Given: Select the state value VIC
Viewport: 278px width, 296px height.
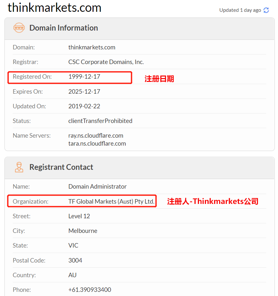Looking at the screenshot, I should [73, 245].
